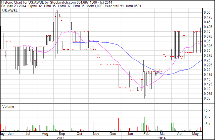215x140 pixels.
Task: Click the chart title text 'Historic Chart for US:AWSL'
Action: coord(23,2)
